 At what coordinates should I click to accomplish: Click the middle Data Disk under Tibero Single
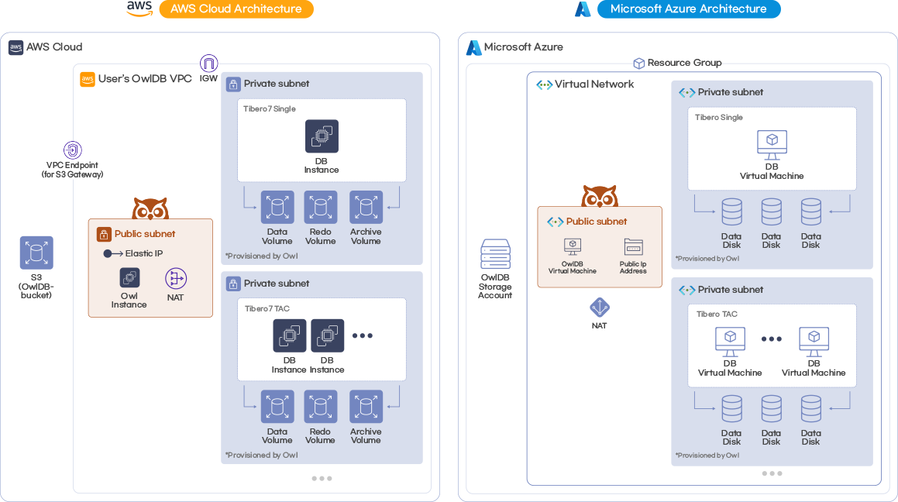click(x=772, y=211)
